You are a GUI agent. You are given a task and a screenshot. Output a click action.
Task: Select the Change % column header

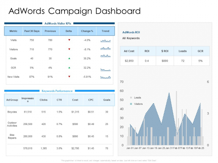point(87,31)
